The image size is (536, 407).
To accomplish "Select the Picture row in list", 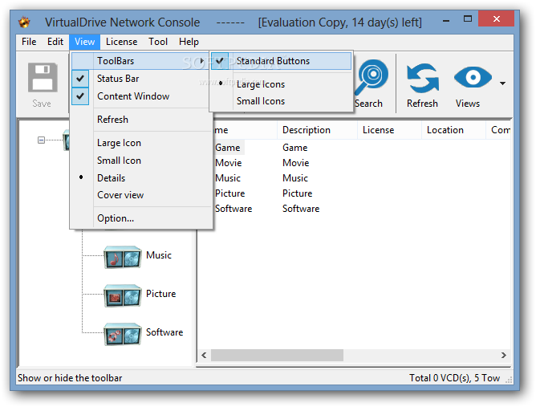I will pos(229,193).
